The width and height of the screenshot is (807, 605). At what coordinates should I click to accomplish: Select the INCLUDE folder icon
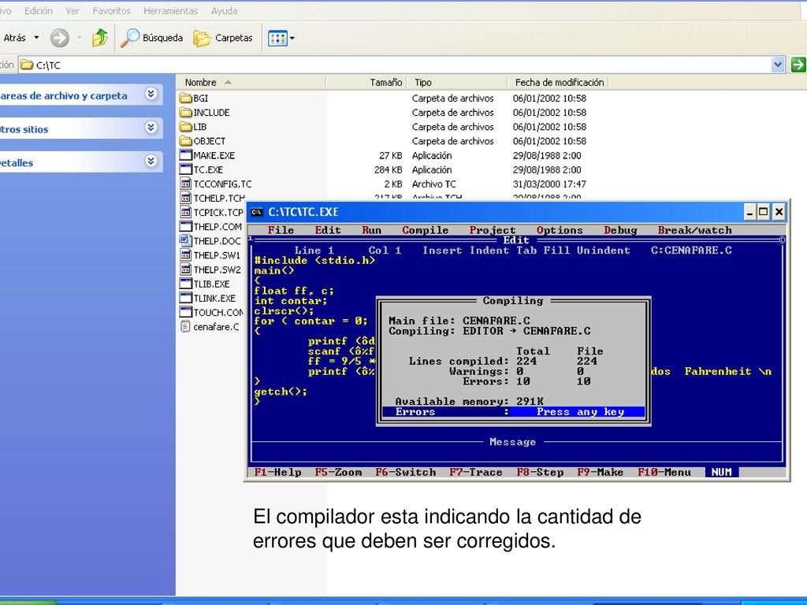point(186,113)
